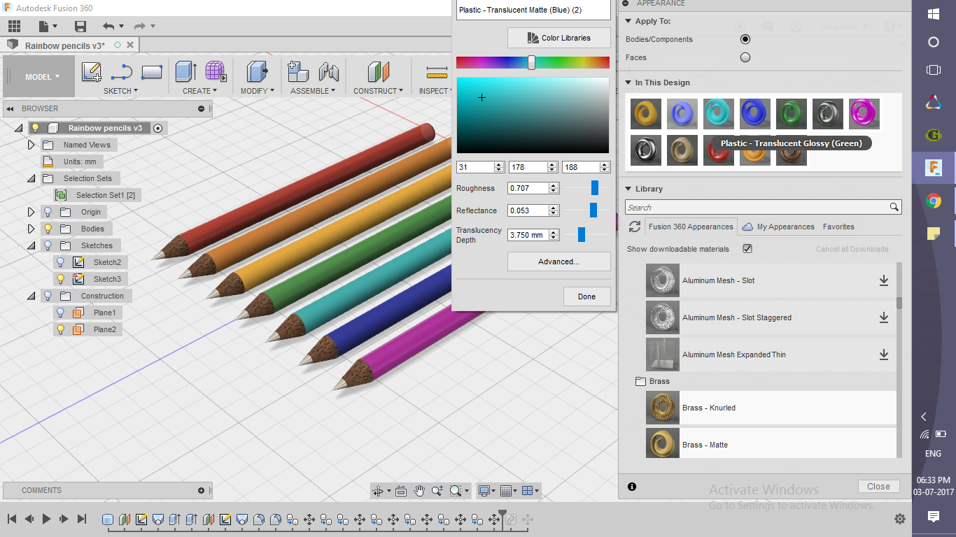Screen dimensions: 956x537
Task: Collapse the Construction tree node
Action: coord(31,296)
